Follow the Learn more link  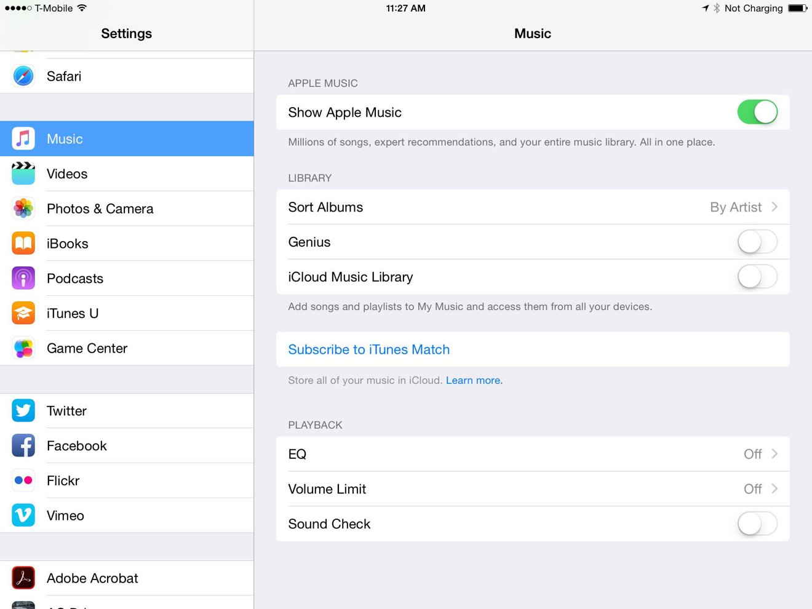tap(474, 380)
